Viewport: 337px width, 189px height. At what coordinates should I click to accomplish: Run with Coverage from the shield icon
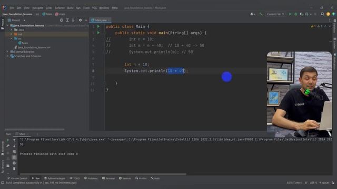coord(301,14)
